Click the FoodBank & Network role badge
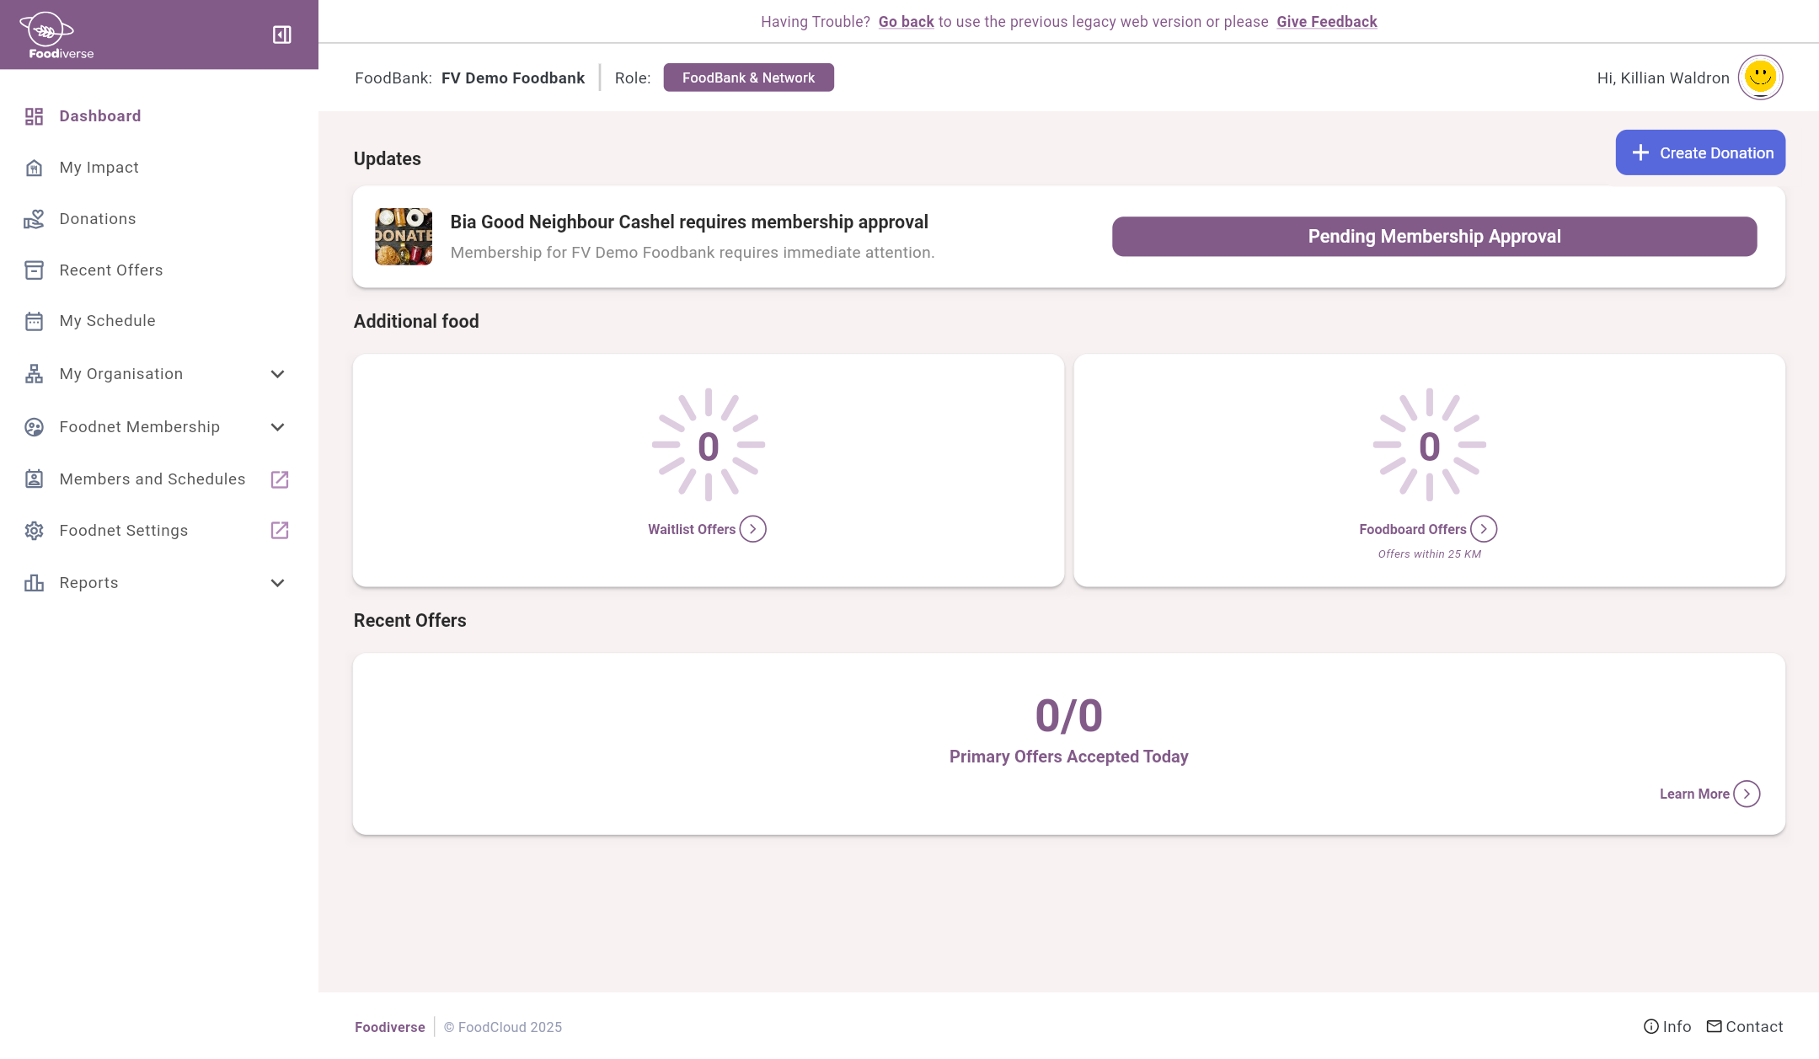 pyautogui.click(x=748, y=78)
